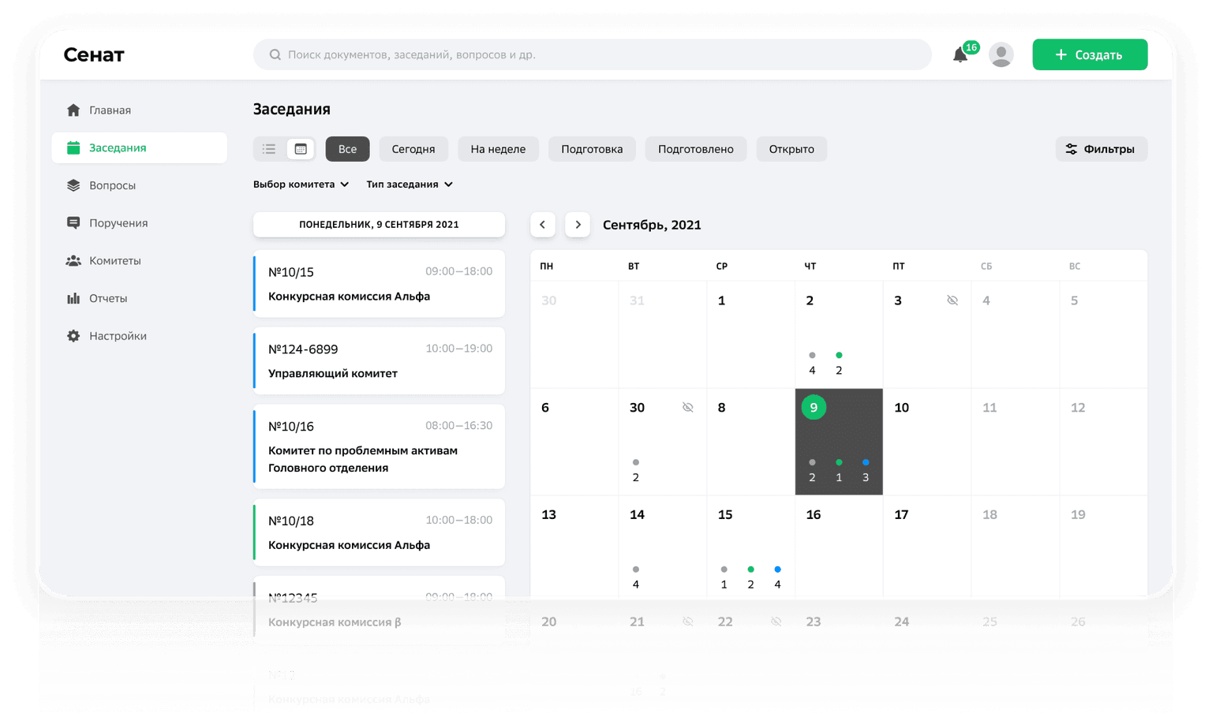Select September 2 in the calendar
1212x713 pixels.
point(839,334)
